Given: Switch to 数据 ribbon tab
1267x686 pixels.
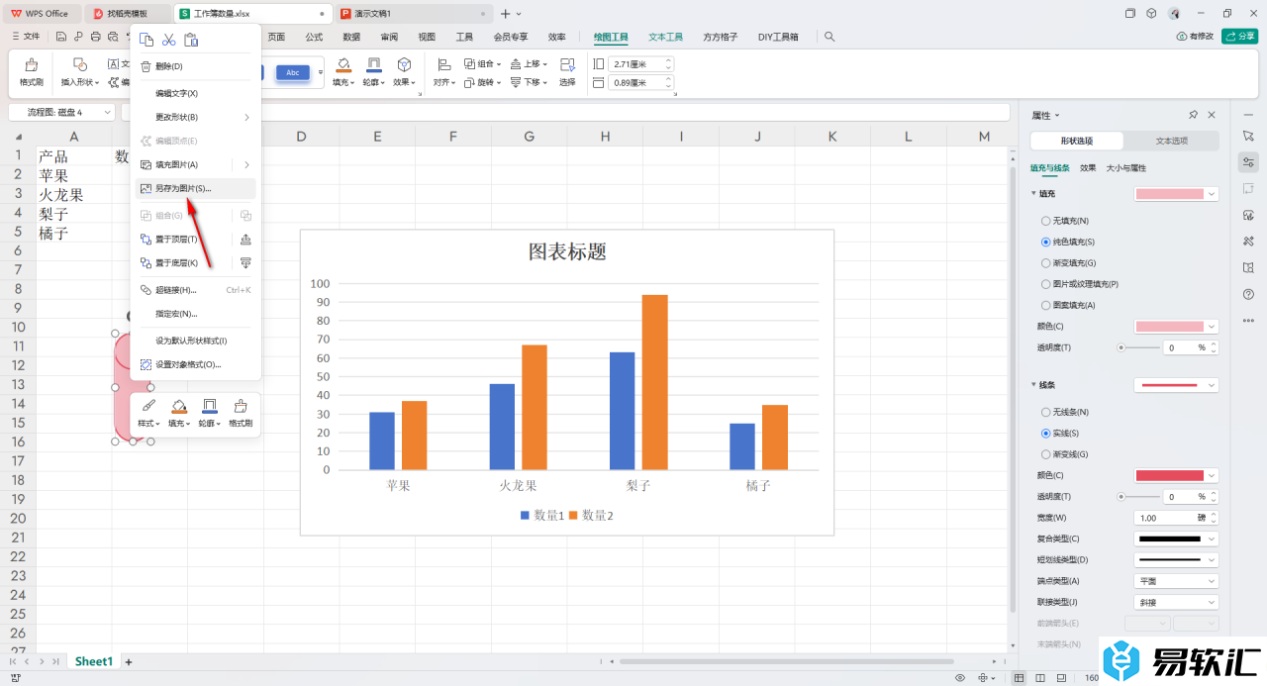Looking at the screenshot, I should pos(351,37).
